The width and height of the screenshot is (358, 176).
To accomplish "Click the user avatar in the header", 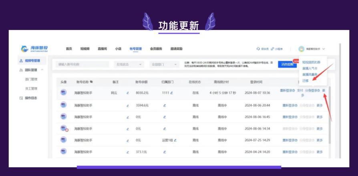I will click(302, 49).
